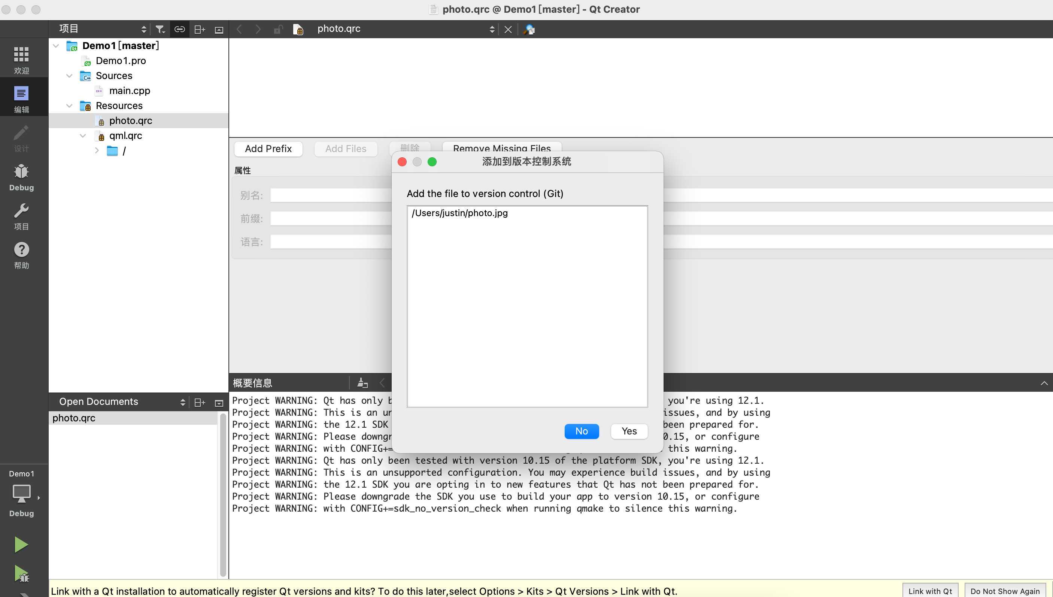Click the previous item arrow in 概要信息 bar
Screen dimensions: 1053x597
pyautogui.click(x=382, y=382)
